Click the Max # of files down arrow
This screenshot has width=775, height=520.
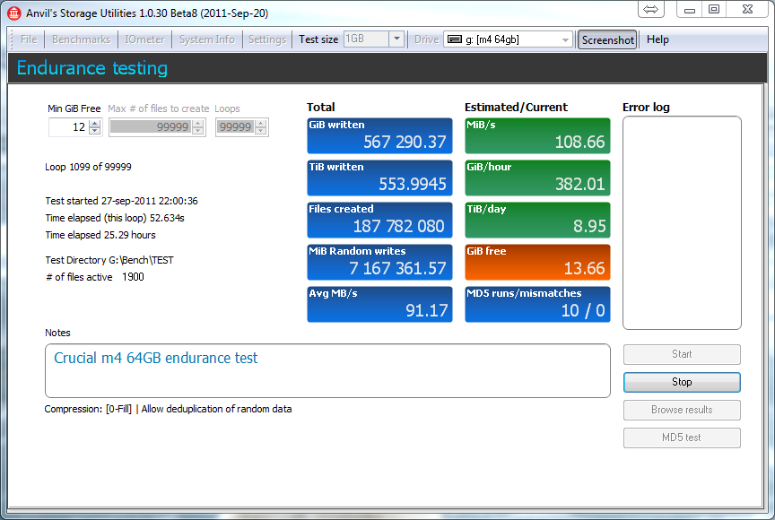198,131
